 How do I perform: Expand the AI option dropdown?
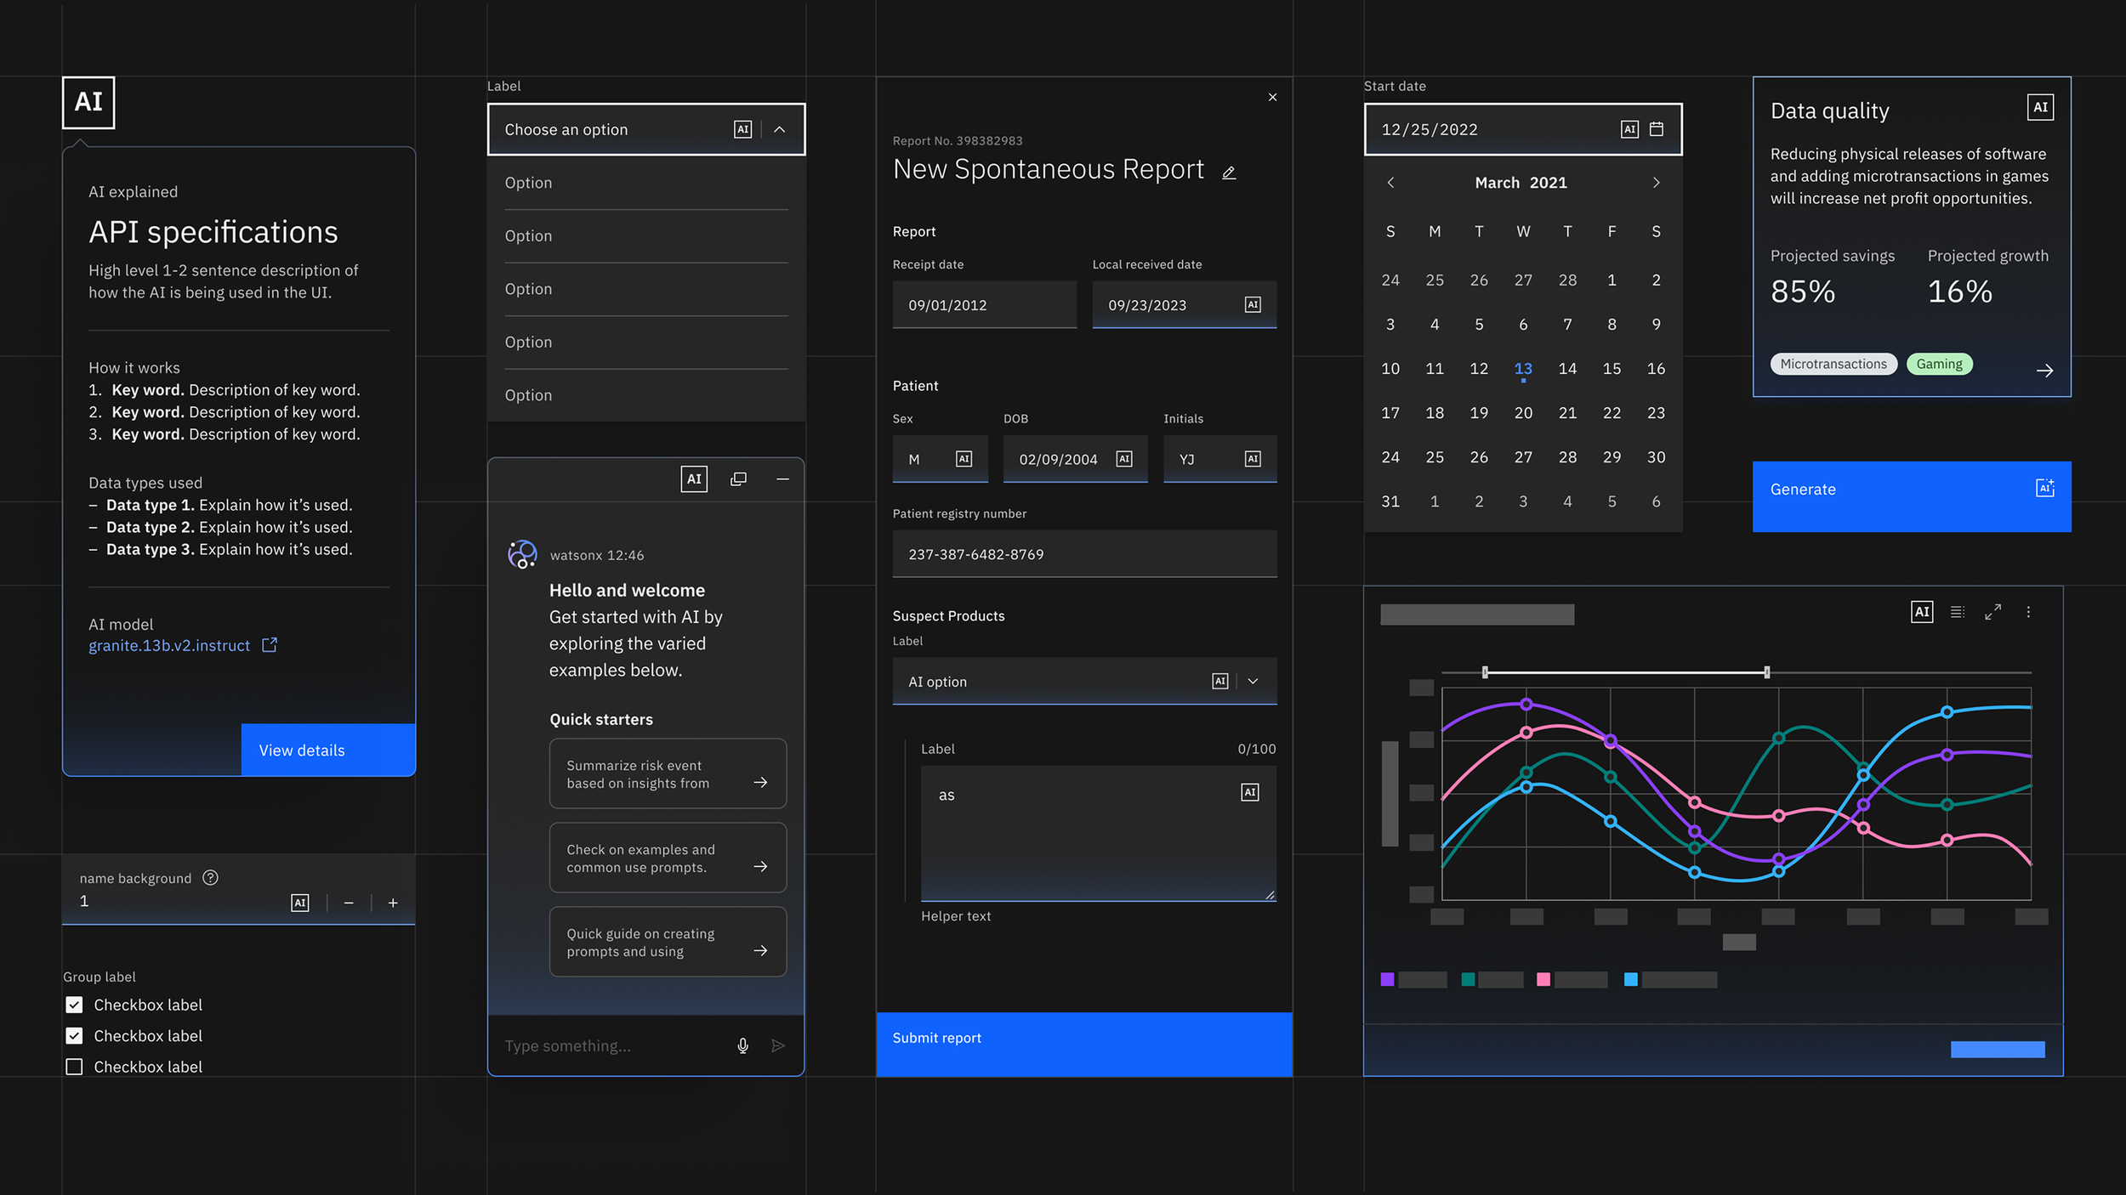click(1253, 682)
